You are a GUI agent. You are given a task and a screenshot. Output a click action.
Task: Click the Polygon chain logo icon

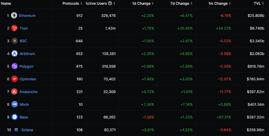pos(14,66)
